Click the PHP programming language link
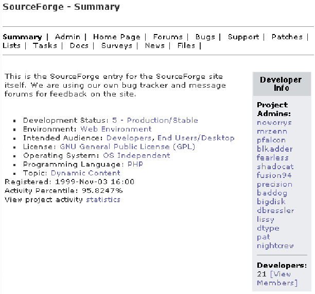 tap(135, 165)
